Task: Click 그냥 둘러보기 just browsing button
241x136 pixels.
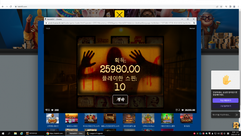Action: point(225,106)
